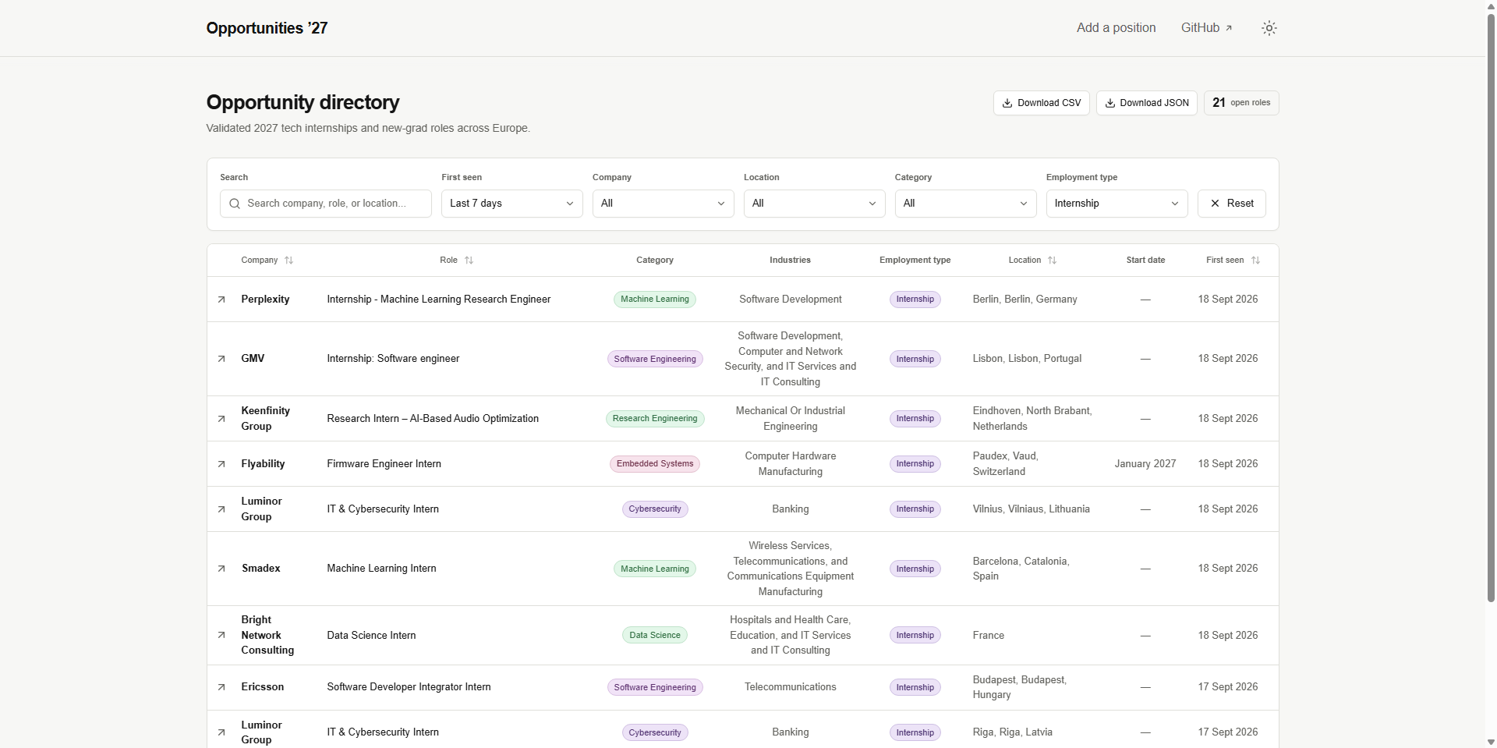This screenshot has width=1497, height=748.
Task: Open the First seen 'Last 7 days' dropdown
Action: click(511, 204)
